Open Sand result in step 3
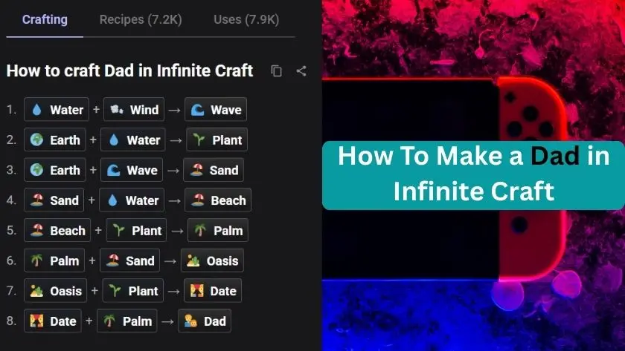The image size is (625, 351). [214, 170]
